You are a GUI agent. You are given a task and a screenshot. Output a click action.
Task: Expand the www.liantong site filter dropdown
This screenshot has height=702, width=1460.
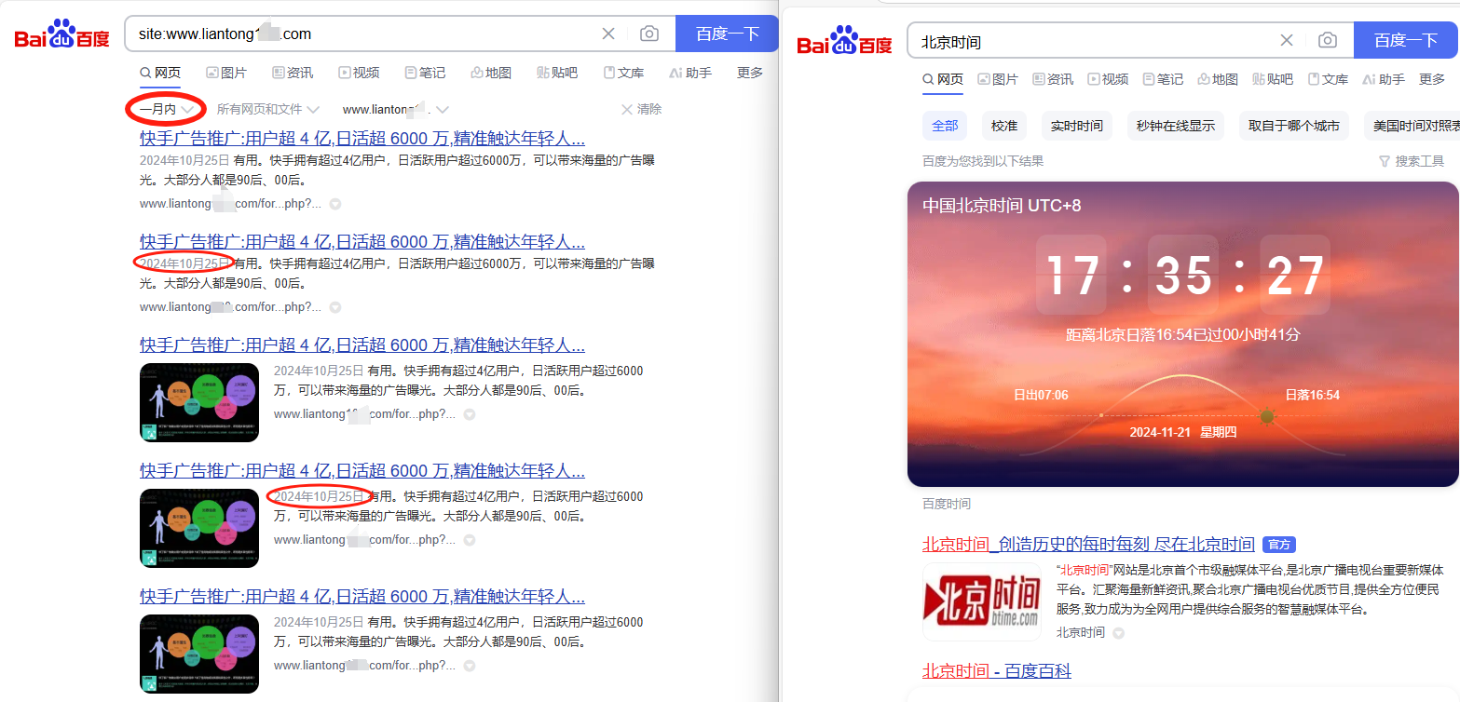point(396,109)
